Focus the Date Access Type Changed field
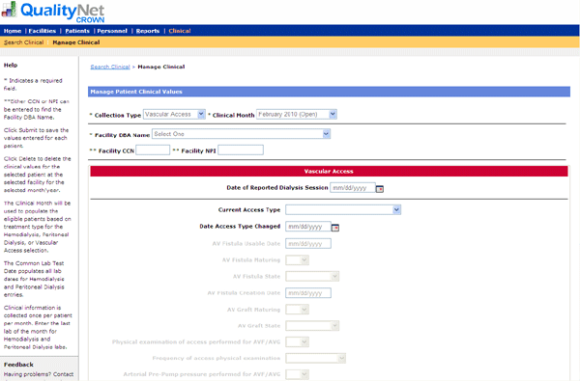 (308, 227)
